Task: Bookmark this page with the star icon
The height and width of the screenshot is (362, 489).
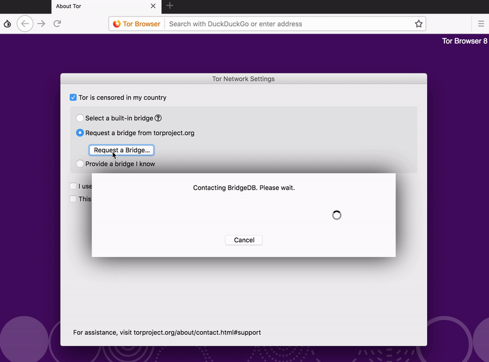Action: click(419, 24)
